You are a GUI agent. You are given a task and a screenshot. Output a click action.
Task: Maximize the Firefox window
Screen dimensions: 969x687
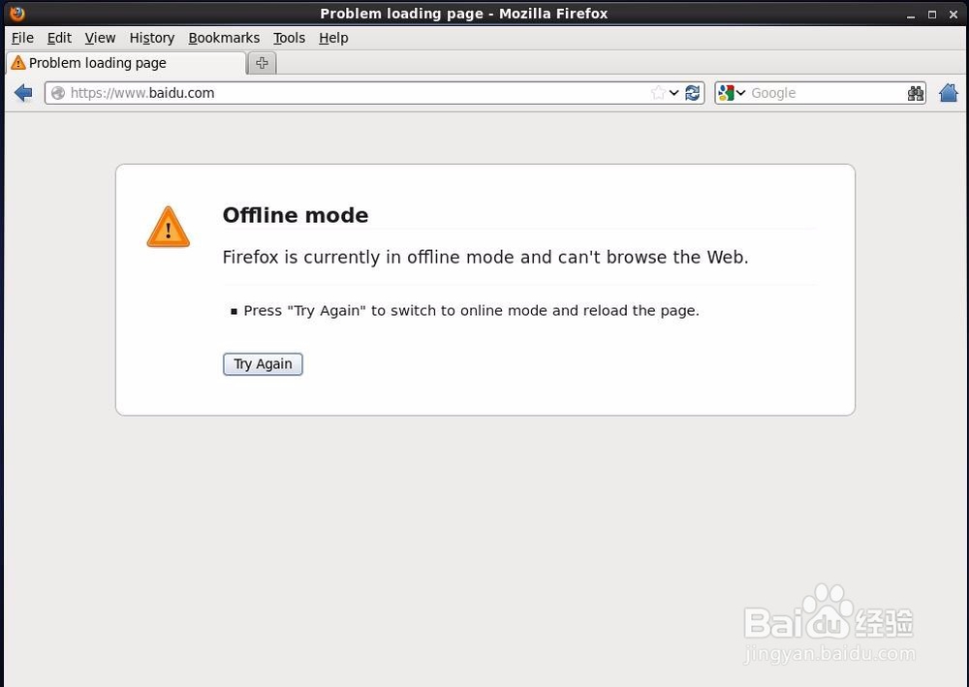(x=932, y=15)
